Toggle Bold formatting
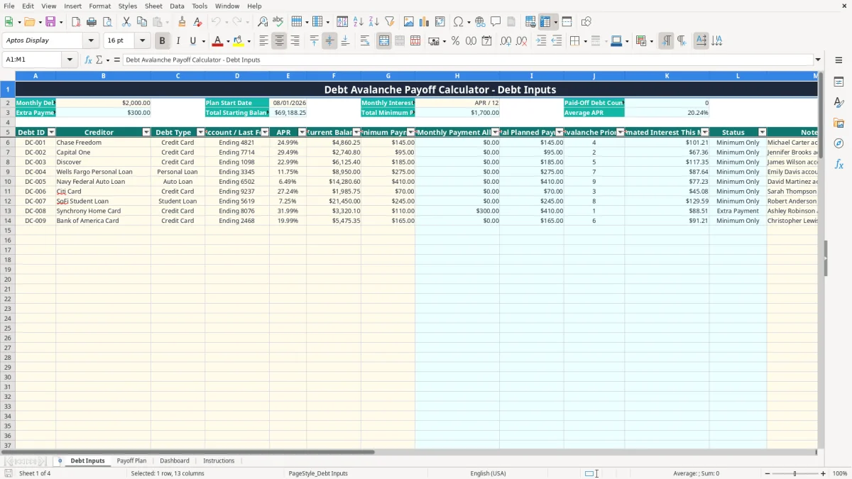The width and height of the screenshot is (852, 479). (162, 41)
